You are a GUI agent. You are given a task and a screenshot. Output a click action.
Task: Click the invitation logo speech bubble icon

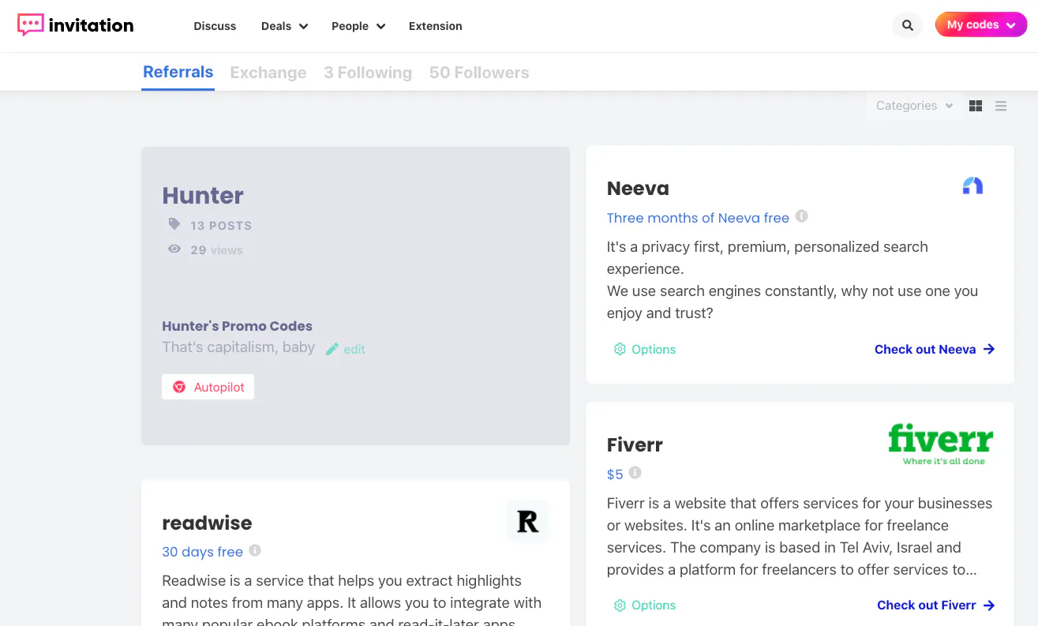coord(31,24)
